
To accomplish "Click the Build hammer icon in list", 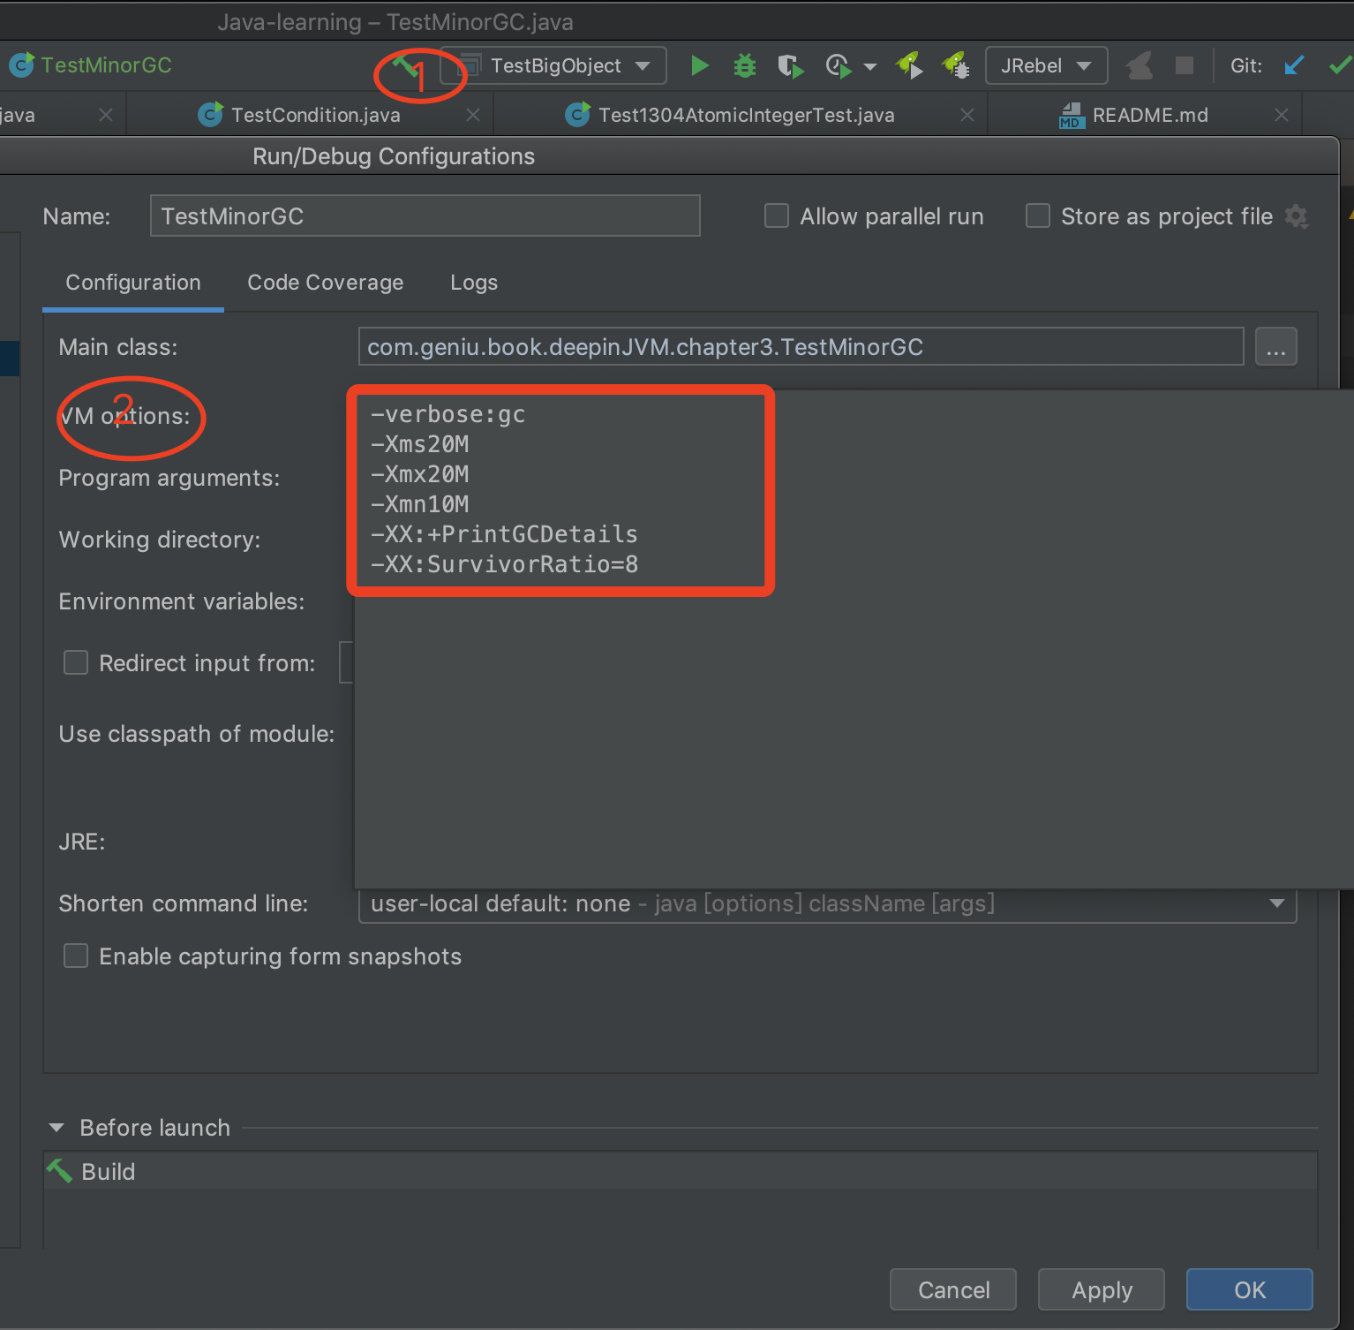I will click(59, 1171).
